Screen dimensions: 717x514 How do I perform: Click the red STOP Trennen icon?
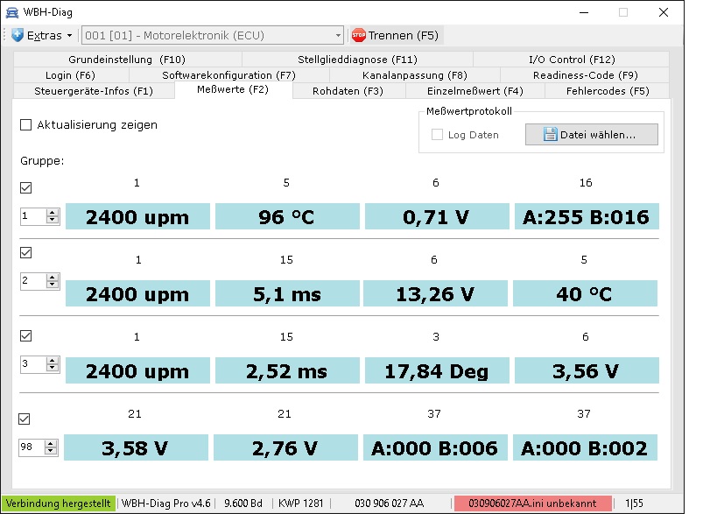[x=358, y=36]
